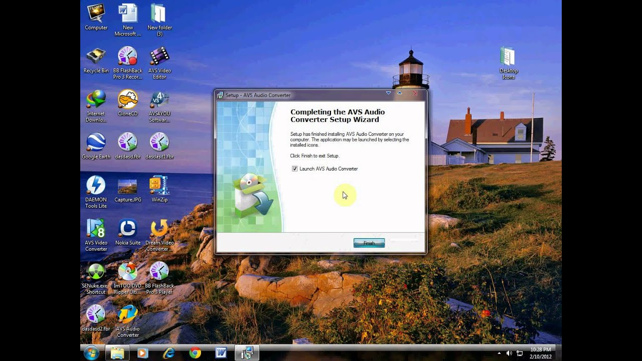642x361 pixels.
Task: Select BB FlashBack Pro 3 Recorder icon
Action: pyautogui.click(x=128, y=63)
